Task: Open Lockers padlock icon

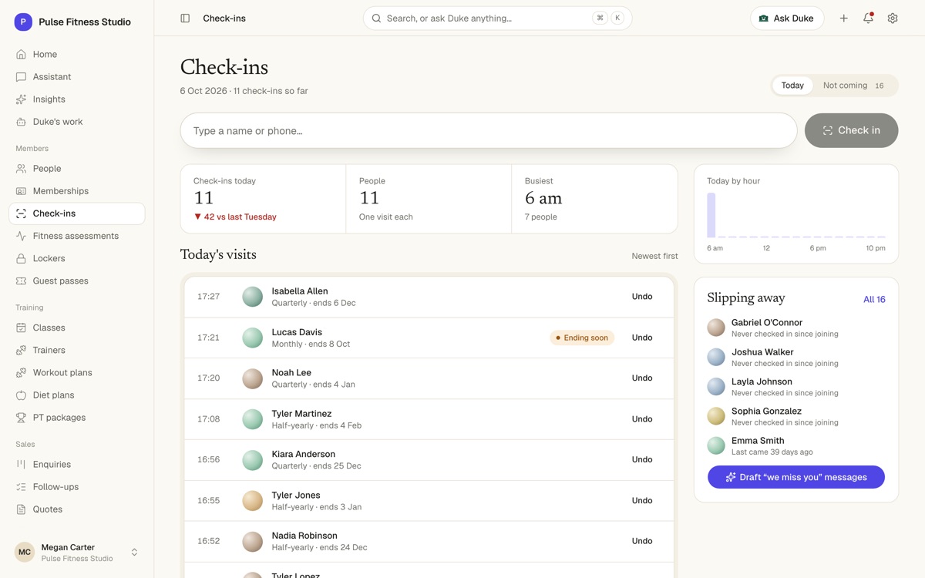Action: click(x=21, y=258)
